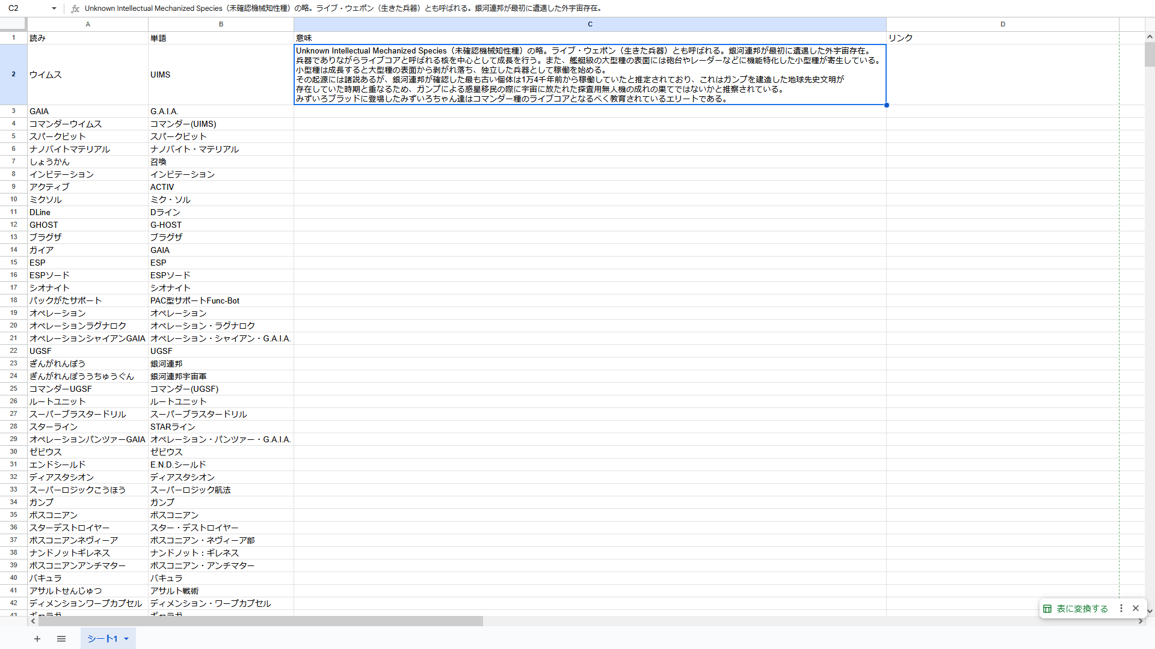Expand the Name Box dropdown arrow
Viewport: 1155px width, 649px height.
[x=54, y=8]
